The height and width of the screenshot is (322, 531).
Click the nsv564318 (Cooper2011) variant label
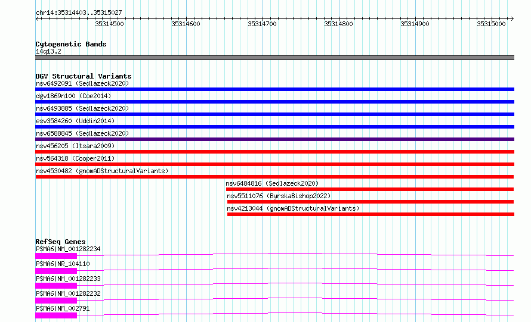point(75,158)
